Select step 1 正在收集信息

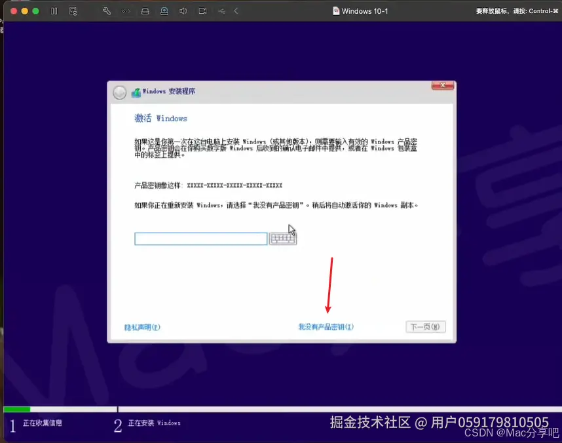coord(39,423)
